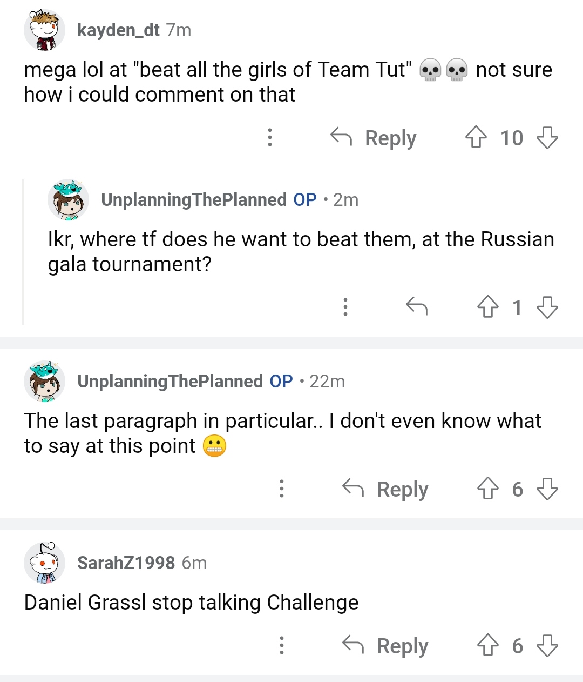Click SarahZ1998's avatar image
The height and width of the screenshot is (682, 583).
tap(44, 563)
